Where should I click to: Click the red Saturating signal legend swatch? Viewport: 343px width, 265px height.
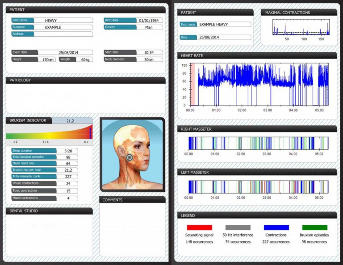[x=199, y=227]
